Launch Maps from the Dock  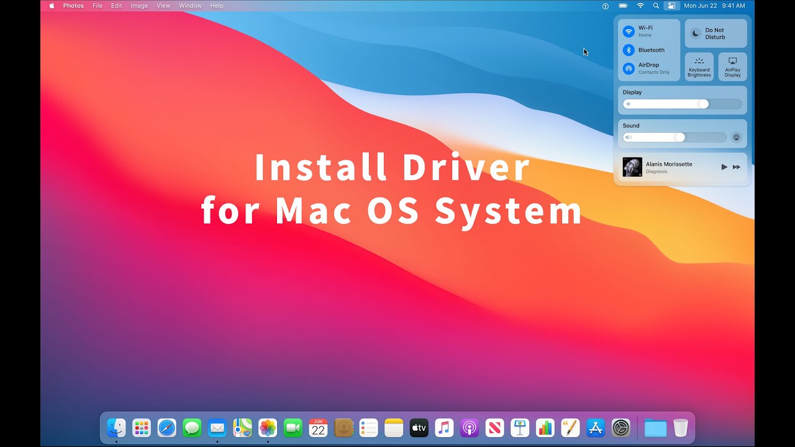coord(243,428)
